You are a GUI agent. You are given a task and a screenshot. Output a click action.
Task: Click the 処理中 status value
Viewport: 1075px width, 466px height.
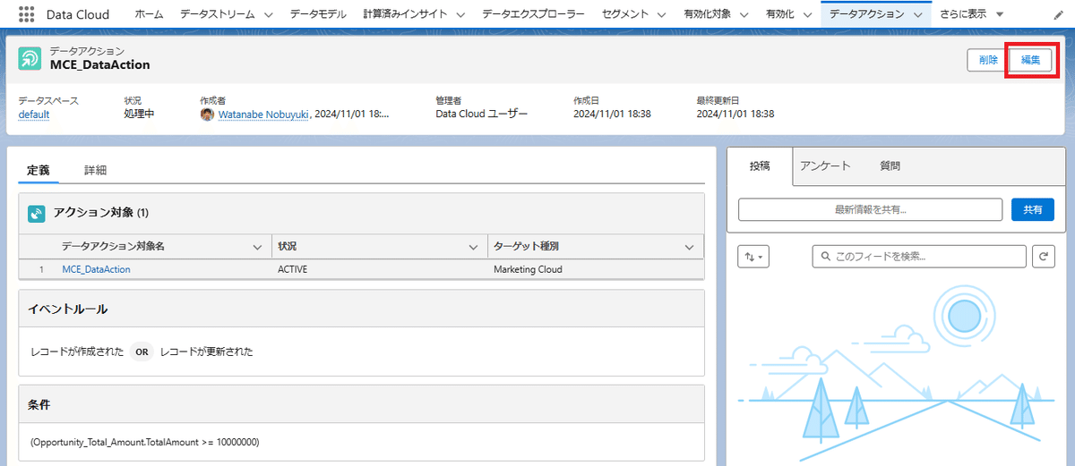(x=139, y=114)
